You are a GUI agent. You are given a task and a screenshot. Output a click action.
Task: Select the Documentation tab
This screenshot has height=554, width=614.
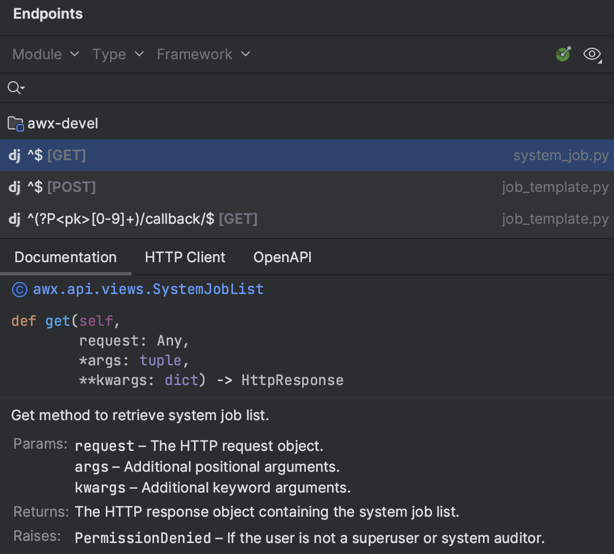[x=65, y=257]
